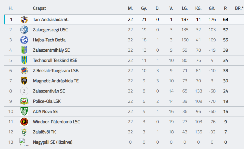
Task: Open the Hajba-Tech Botfa team page
Action: 49,40
